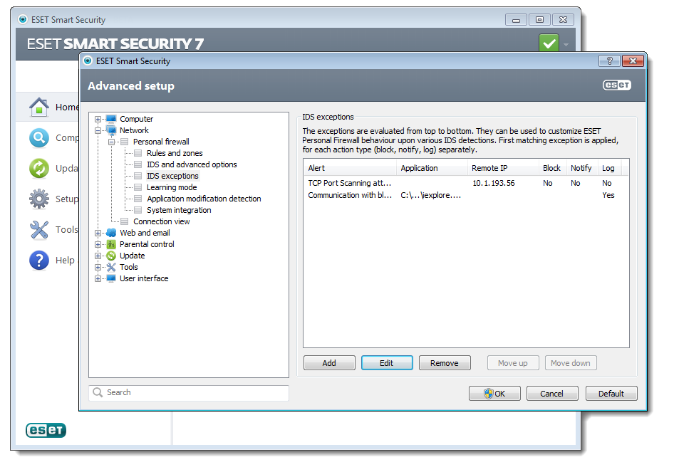This screenshot has height=472, width=674.
Task: Open the green Update sidebar icon
Action: click(x=39, y=168)
